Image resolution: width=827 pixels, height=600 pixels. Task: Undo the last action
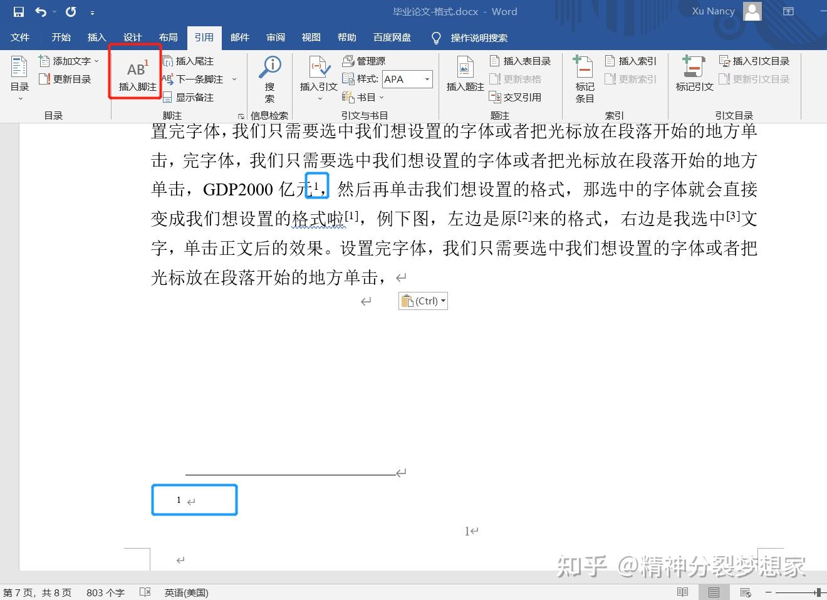[41, 12]
